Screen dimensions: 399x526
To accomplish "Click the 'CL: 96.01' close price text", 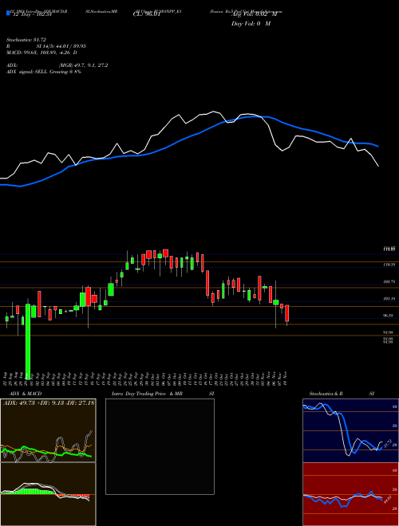I will (146, 14).
